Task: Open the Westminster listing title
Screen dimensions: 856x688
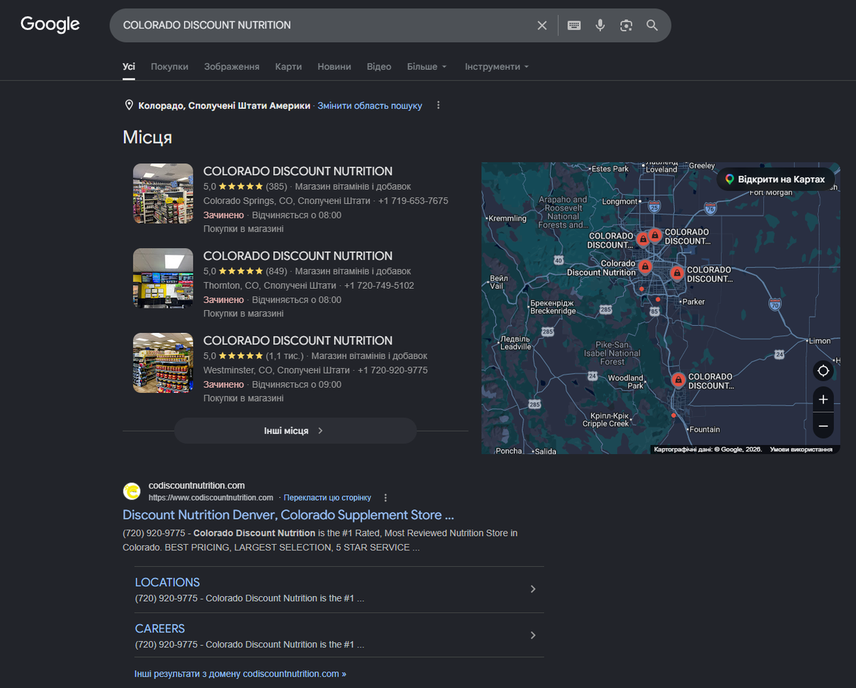Action: (x=298, y=341)
